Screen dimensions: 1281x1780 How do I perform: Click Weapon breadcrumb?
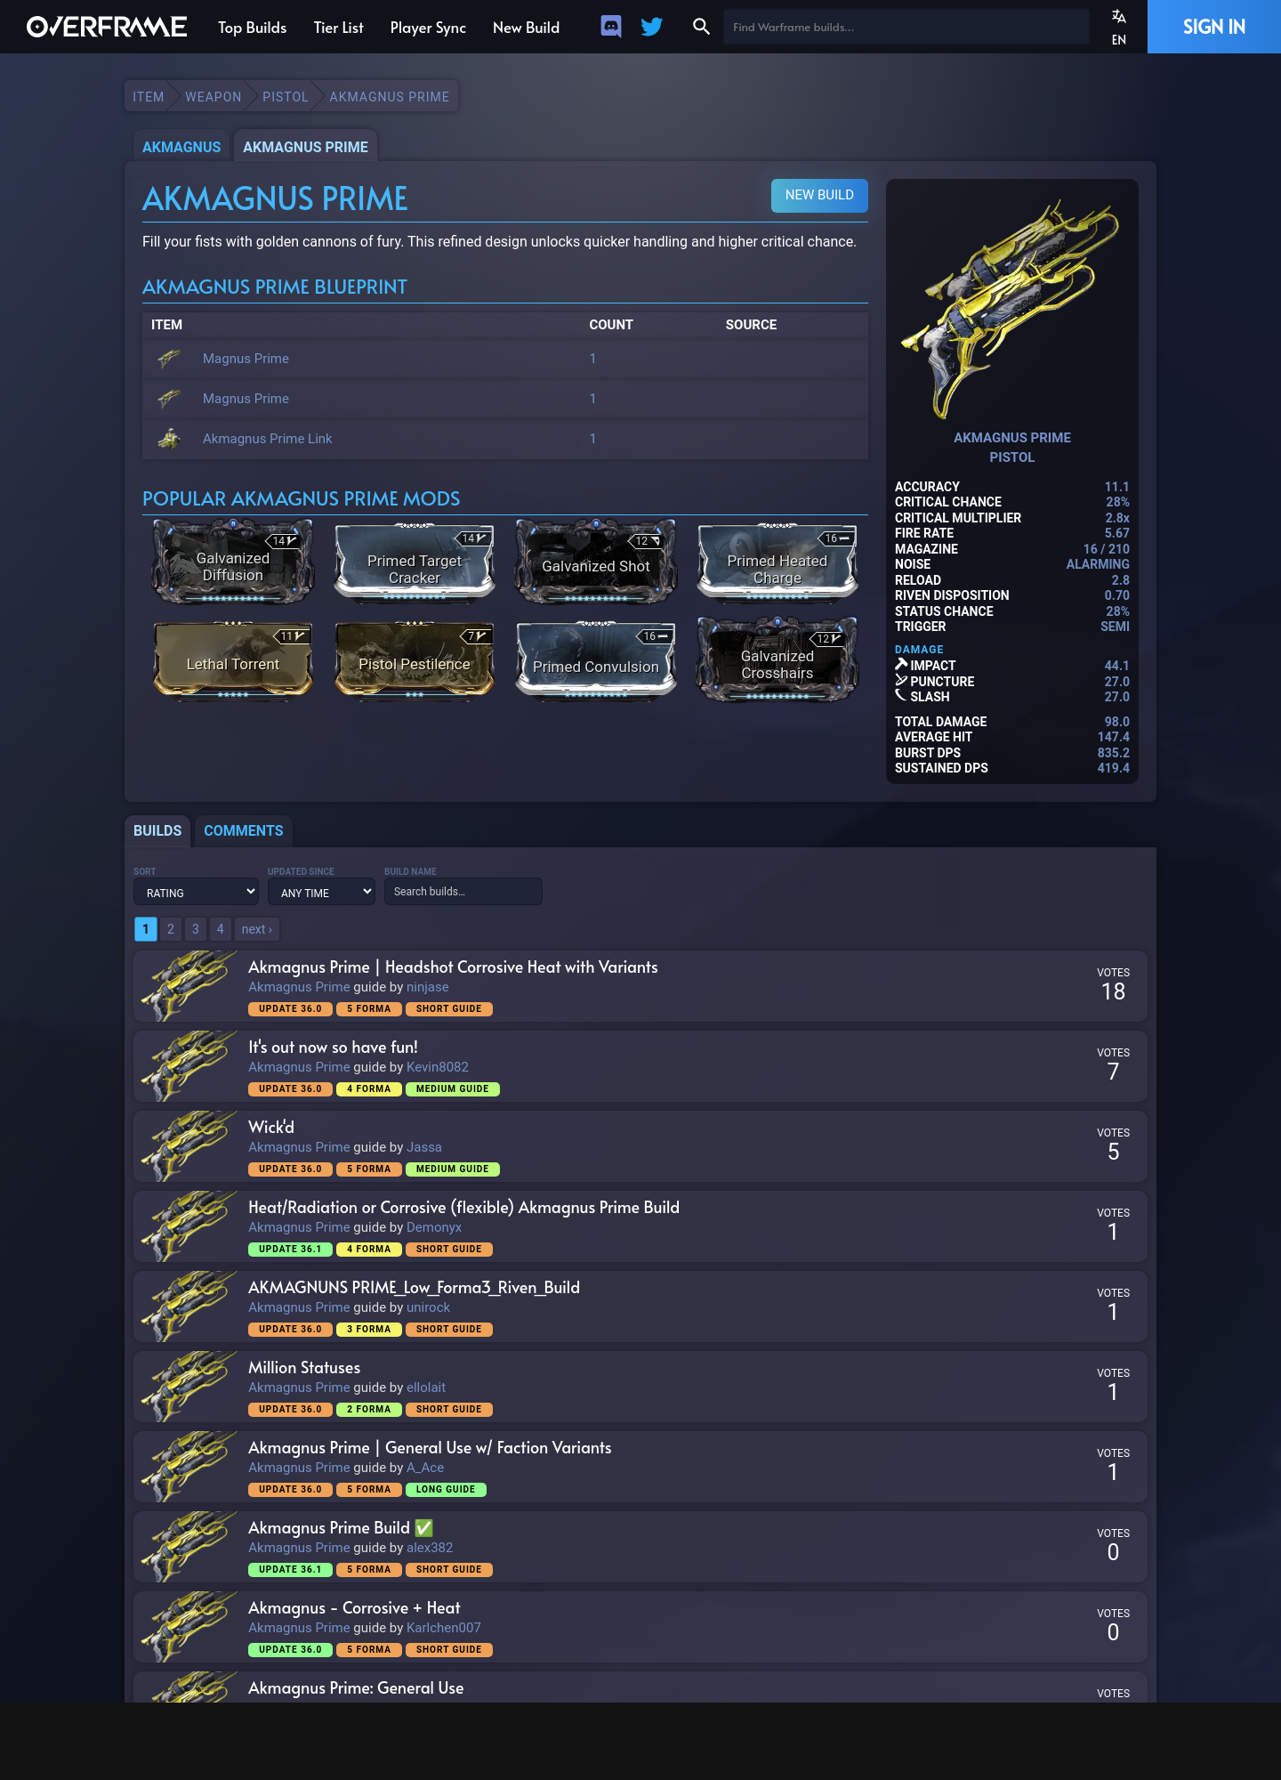(x=213, y=97)
